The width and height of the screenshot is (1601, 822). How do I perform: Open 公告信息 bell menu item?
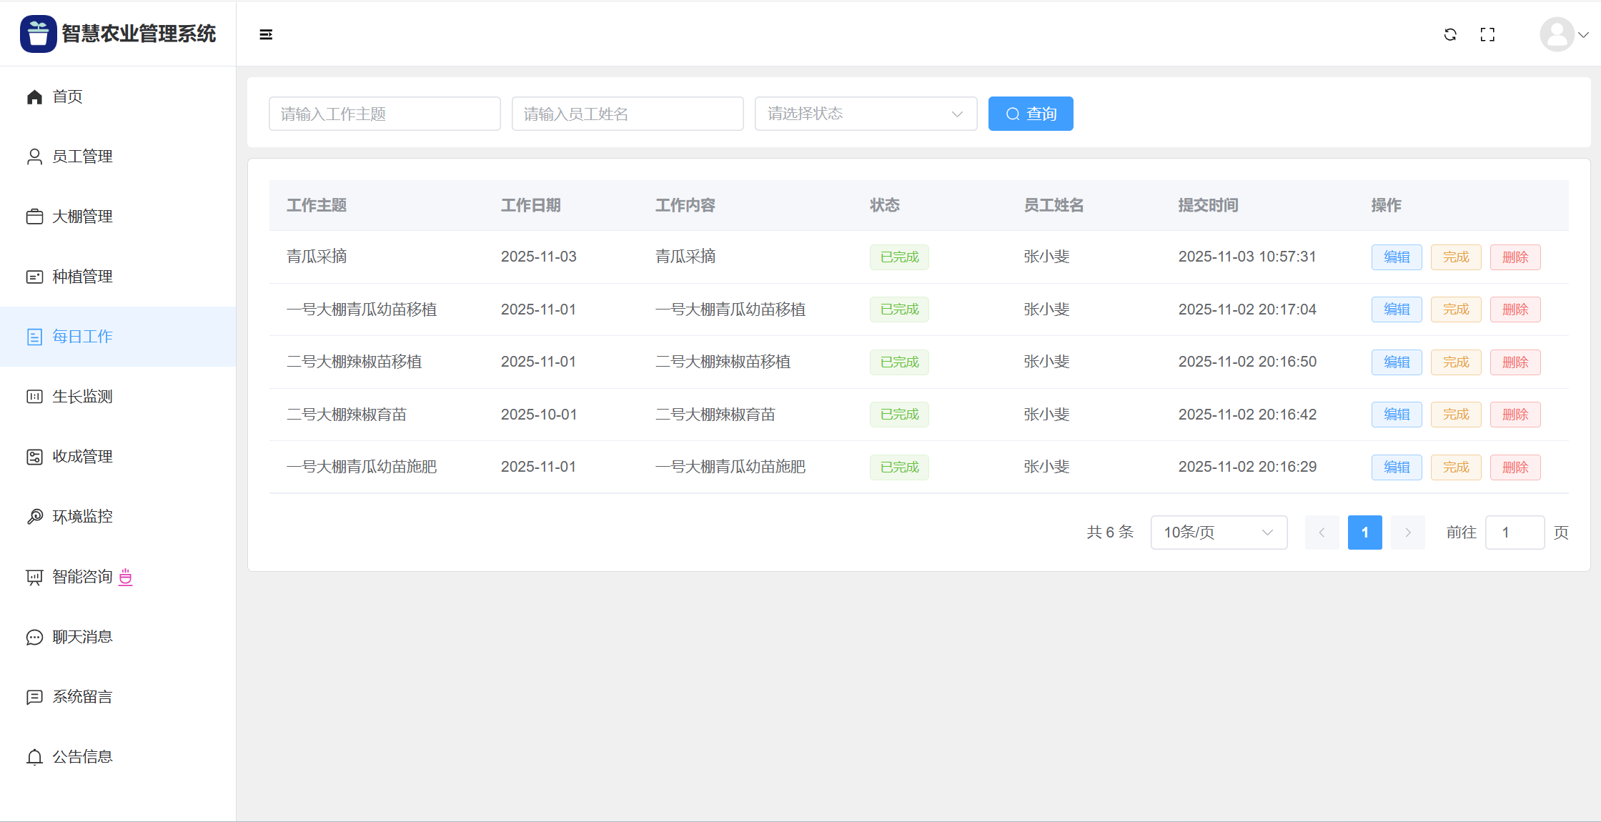pyautogui.click(x=82, y=756)
